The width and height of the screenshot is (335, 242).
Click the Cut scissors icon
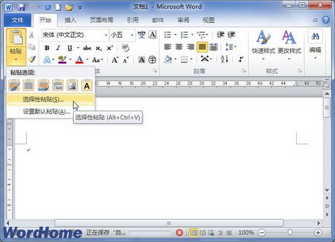pos(31,35)
